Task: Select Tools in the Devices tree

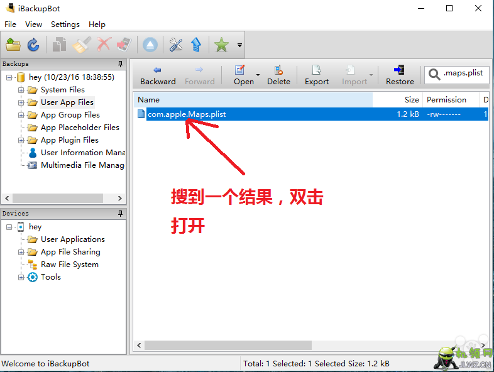Action: 51,277
